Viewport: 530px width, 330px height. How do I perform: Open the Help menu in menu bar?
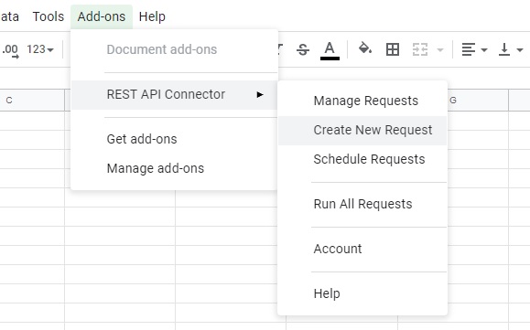coord(152,16)
